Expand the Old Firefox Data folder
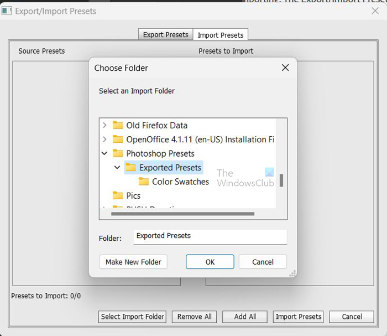 tap(104, 125)
